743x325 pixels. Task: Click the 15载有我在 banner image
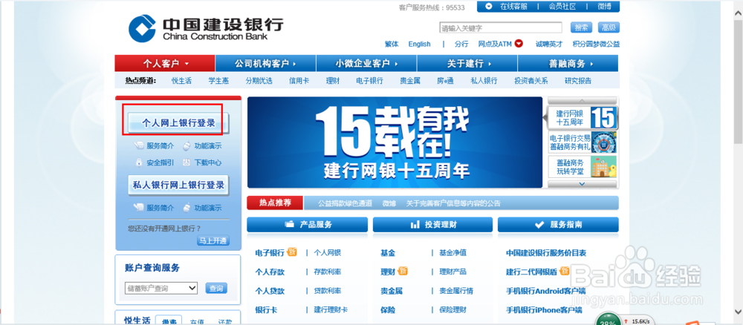395,142
